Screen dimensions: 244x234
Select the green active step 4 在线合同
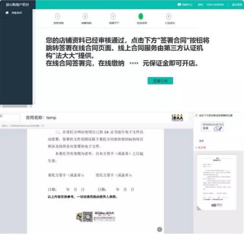[141, 16]
